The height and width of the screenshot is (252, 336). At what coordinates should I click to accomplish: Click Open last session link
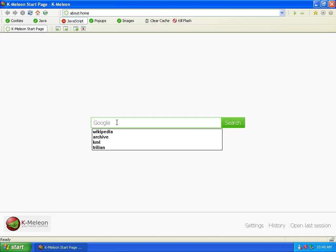click(310, 226)
